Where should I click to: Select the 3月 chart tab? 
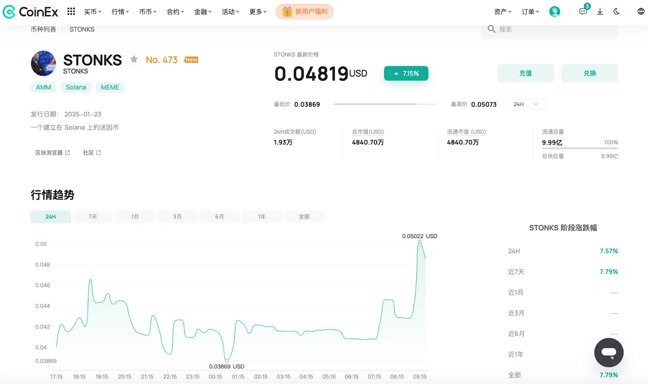[x=177, y=217]
